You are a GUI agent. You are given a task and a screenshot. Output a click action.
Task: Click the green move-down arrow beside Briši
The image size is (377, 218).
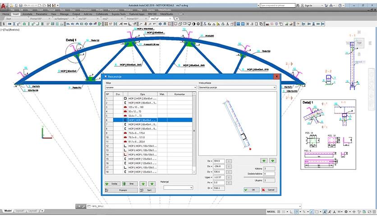click(152, 184)
